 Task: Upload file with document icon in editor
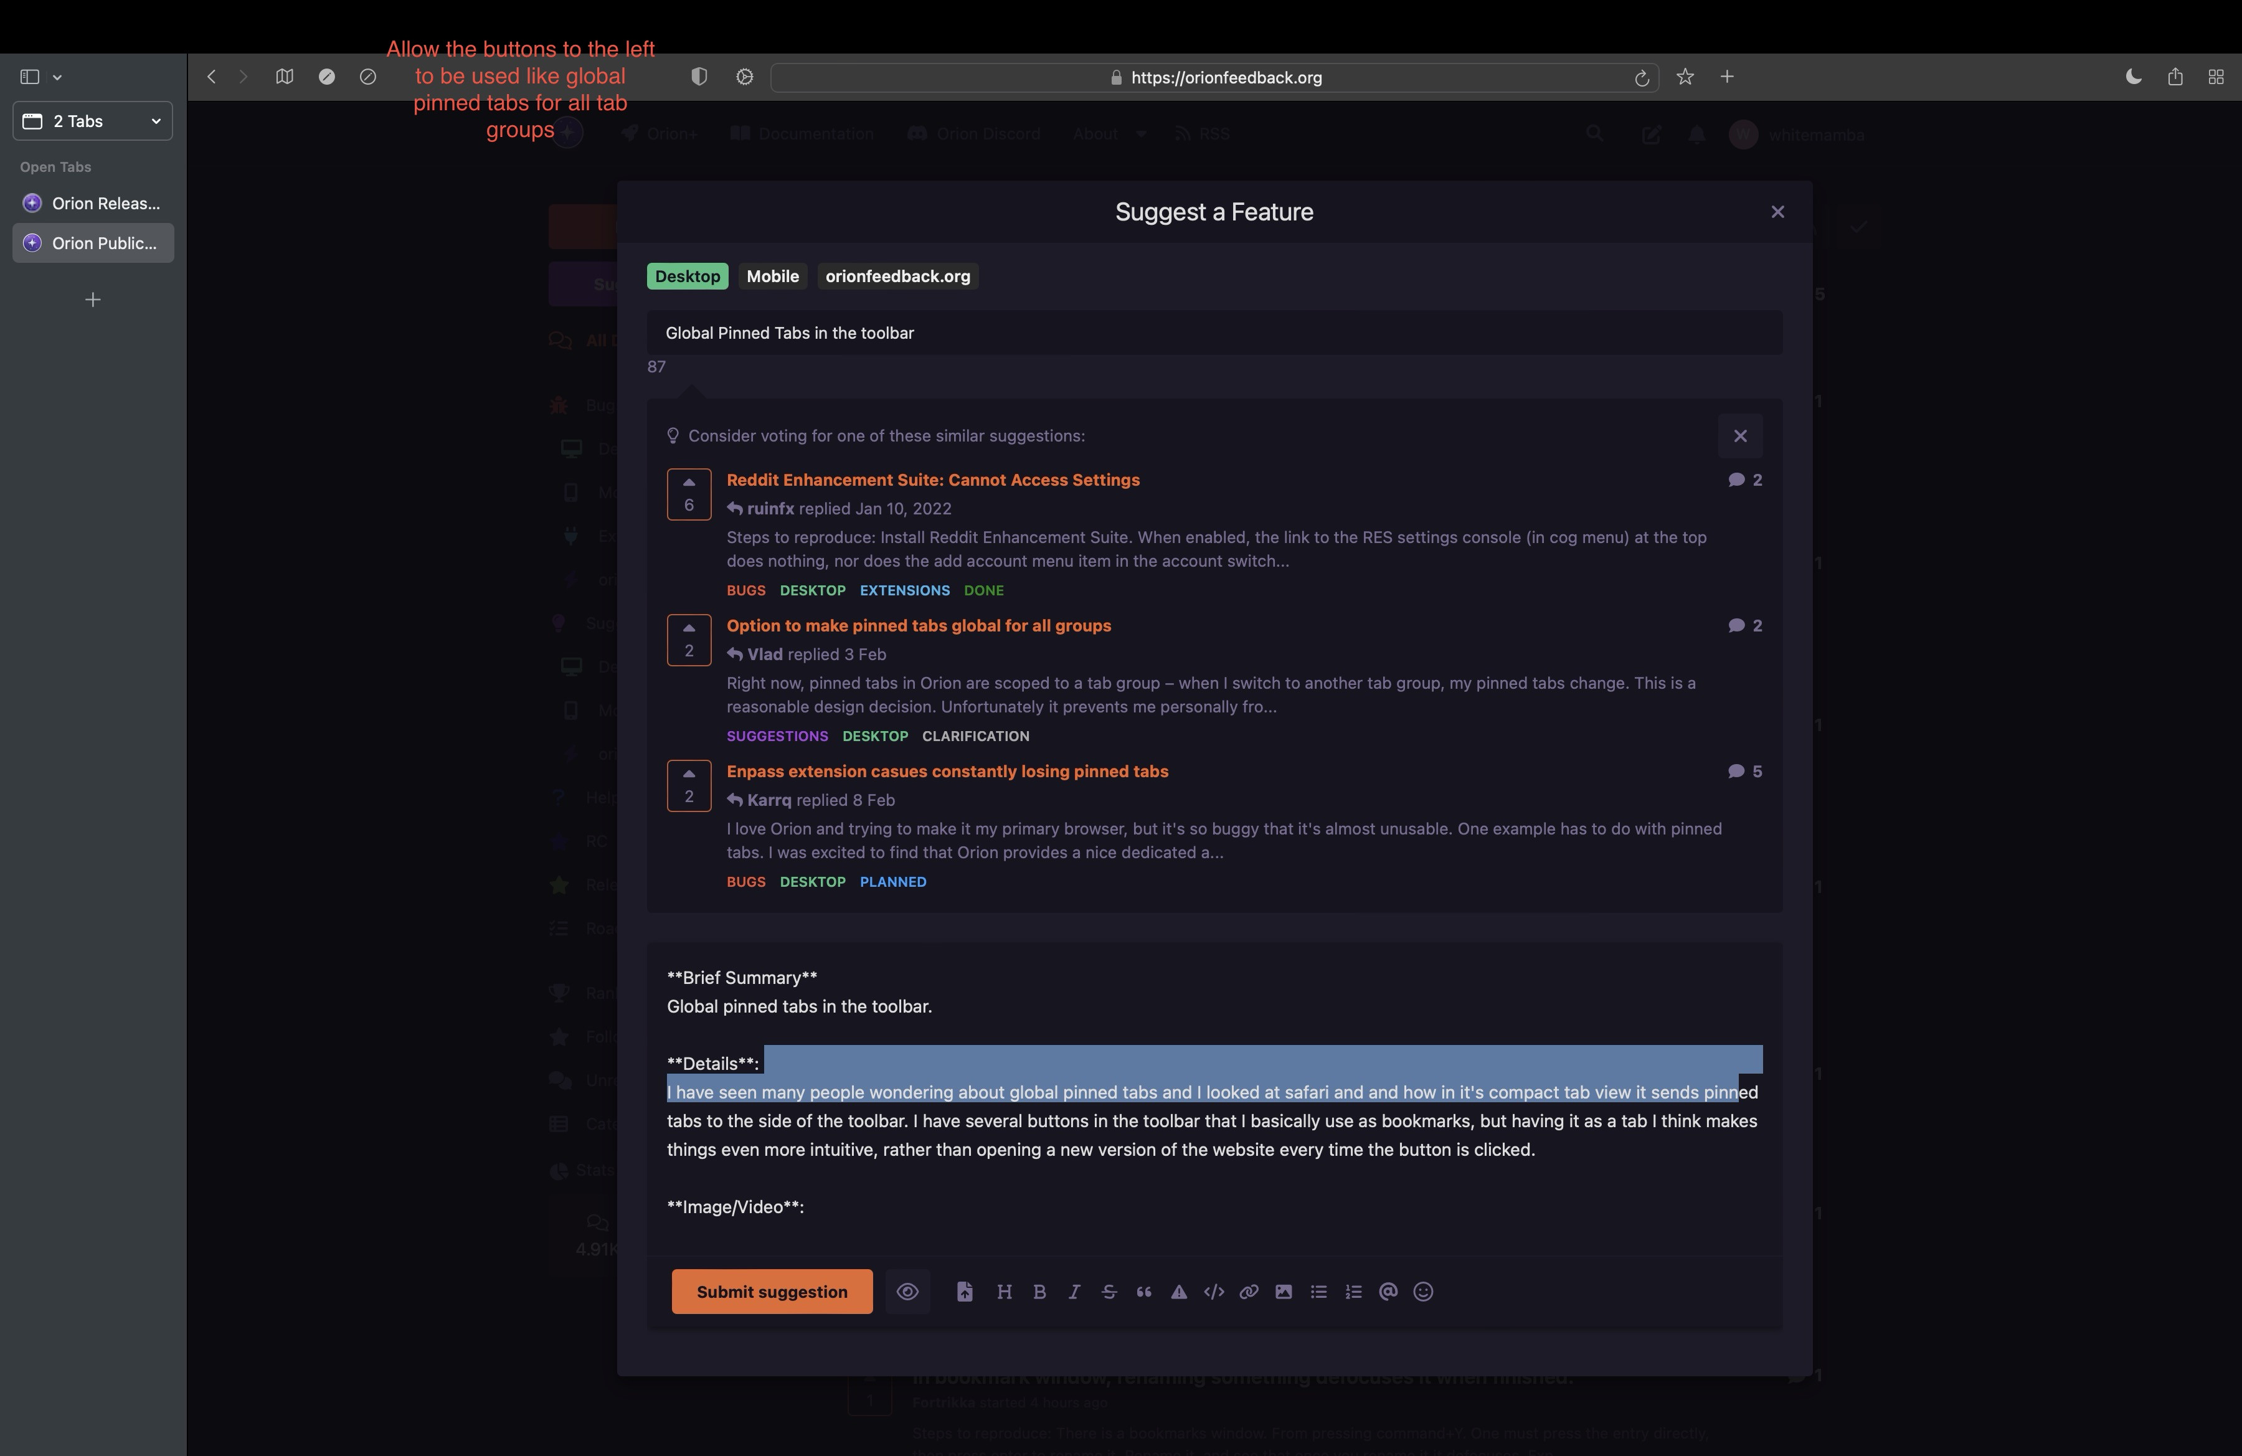pyautogui.click(x=965, y=1292)
